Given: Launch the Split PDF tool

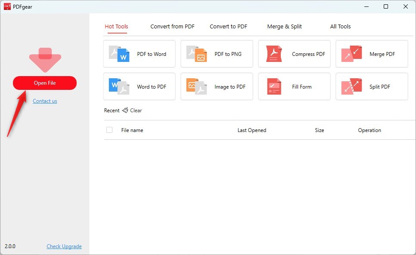Looking at the screenshot, I should pyautogui.click(x=371, y=86).
